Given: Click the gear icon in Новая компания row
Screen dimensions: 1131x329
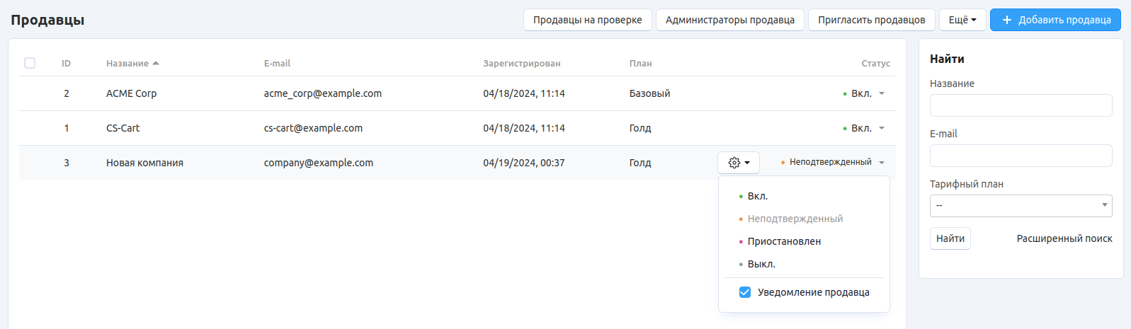Looking at the screenshot, I should [x=734, y=163].
